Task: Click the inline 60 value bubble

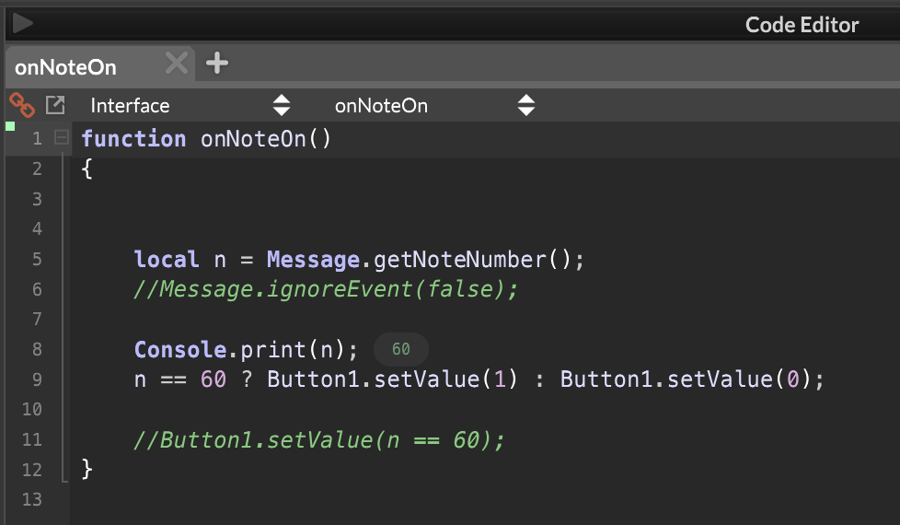Action: (400, 349)
